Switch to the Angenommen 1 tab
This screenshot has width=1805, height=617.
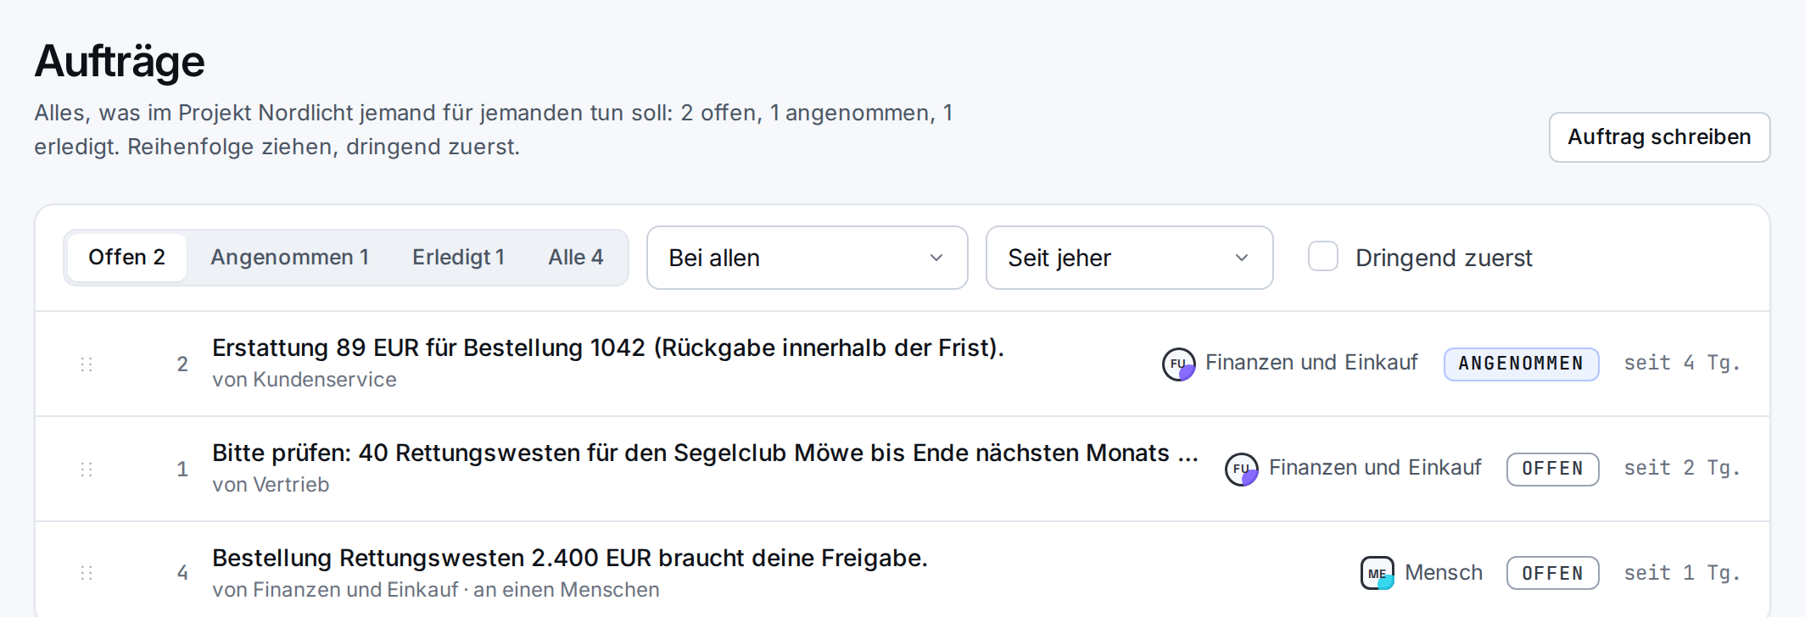(289, 258)
